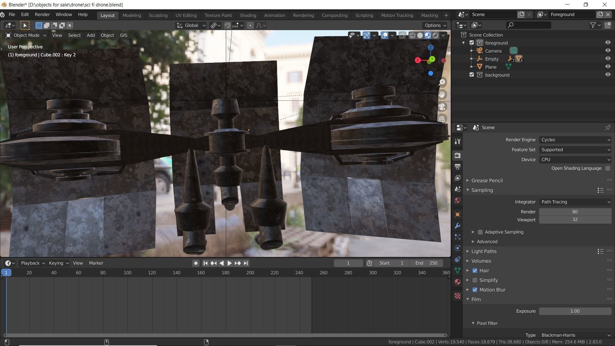Enable the Simplify checkbox
The height and width of the screenshot is (346, 615).
pyautogui.click(x=475, y=280)
